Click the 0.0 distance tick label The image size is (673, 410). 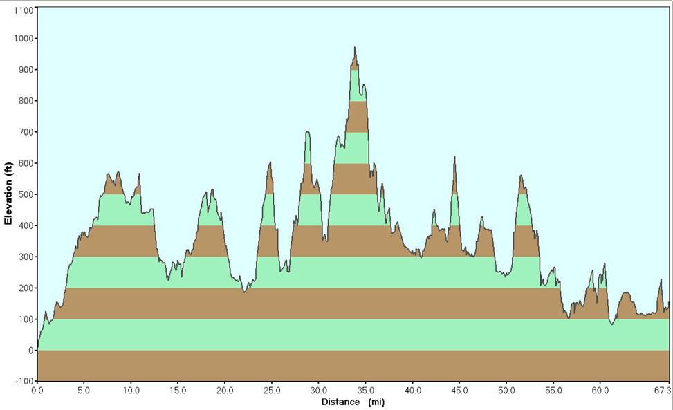click(37, 391)
